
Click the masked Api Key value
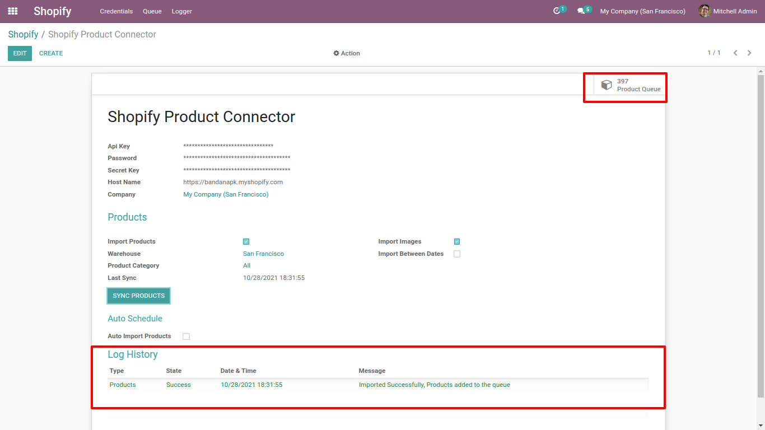click(228, 147)
